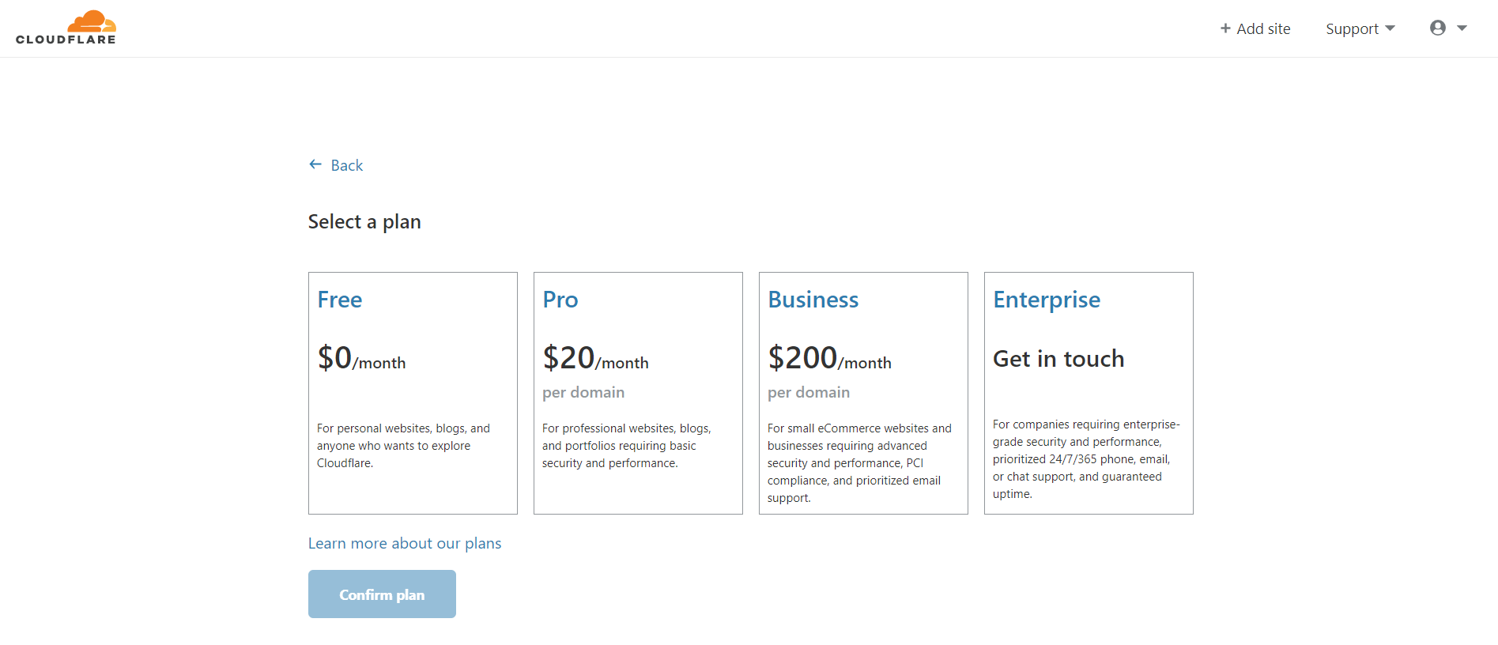This screenshot has width=1498, height=645.
Task: Choose the Enterprise plan card
Action: [x=1089, y=393]
